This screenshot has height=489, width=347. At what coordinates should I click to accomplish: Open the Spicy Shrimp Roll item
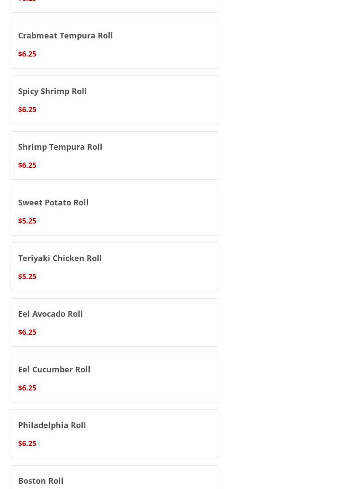pos(115,100)
